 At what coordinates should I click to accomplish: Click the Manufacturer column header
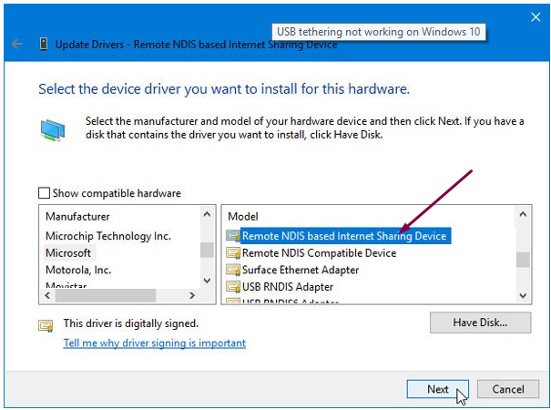pos(77,216)
